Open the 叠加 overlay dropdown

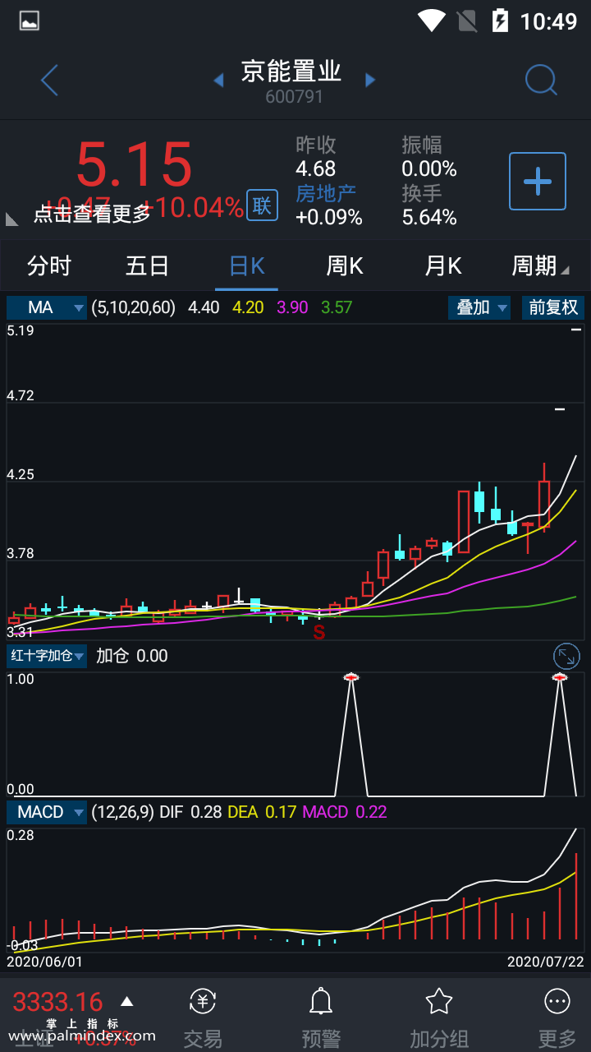click(x=479, y=307)
